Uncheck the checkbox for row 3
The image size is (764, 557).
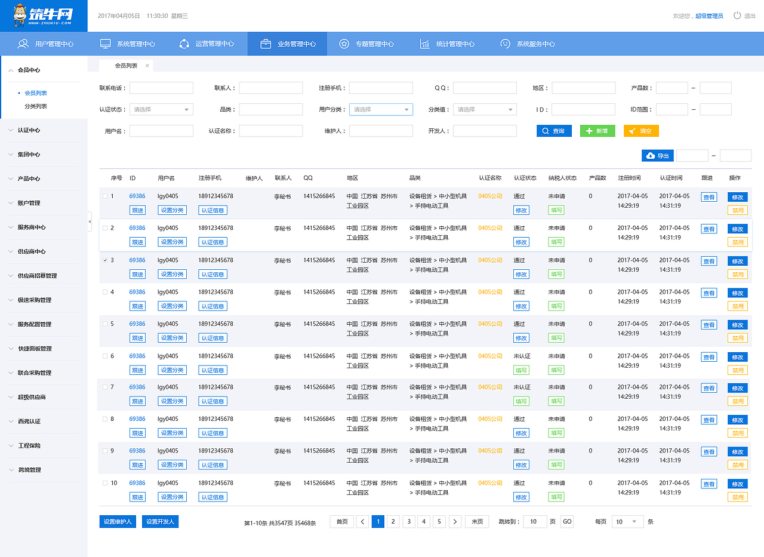point(105,260)
